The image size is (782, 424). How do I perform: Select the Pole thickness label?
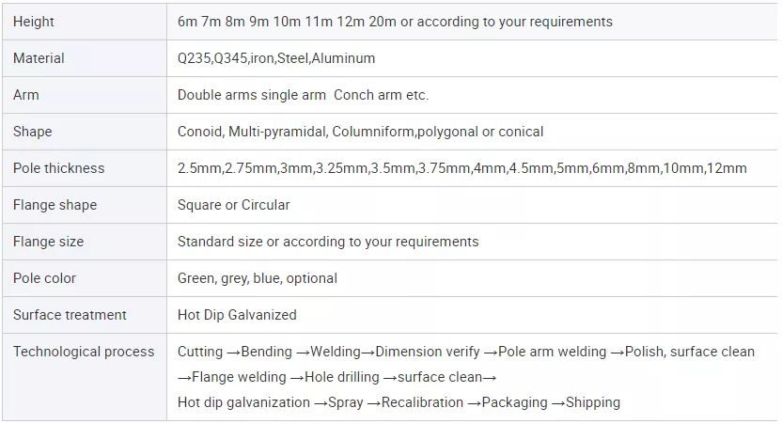click(x=59, y=168)
